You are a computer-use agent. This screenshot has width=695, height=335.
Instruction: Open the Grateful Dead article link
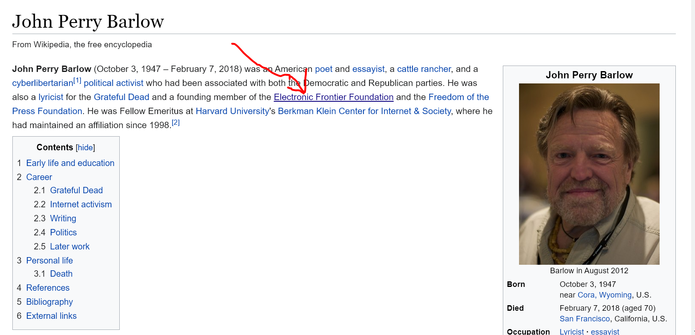pos(121,97)
